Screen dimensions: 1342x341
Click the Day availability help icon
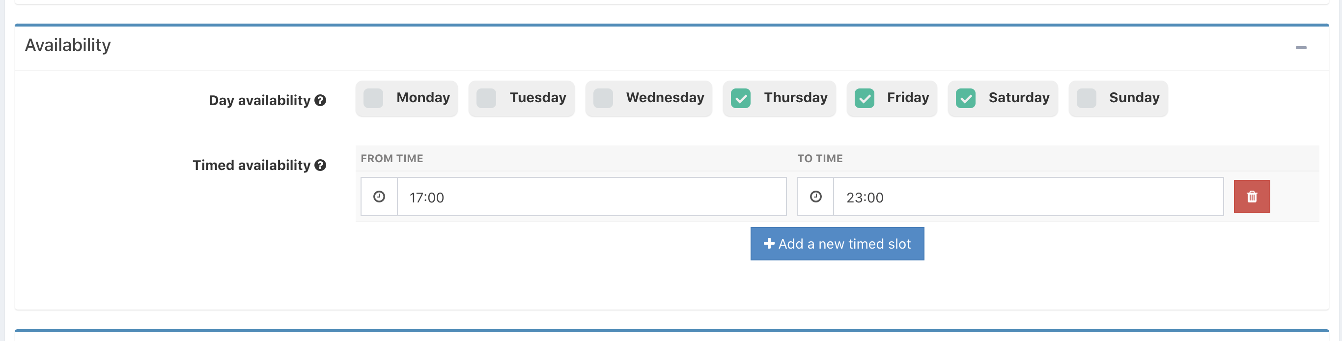(320, 100)
